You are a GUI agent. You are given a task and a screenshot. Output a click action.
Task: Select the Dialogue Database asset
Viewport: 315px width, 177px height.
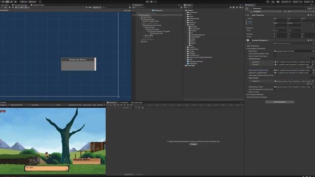[x=196, y=61]
